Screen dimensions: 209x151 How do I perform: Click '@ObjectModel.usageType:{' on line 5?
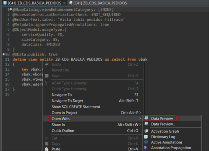(x=39, y=30)
